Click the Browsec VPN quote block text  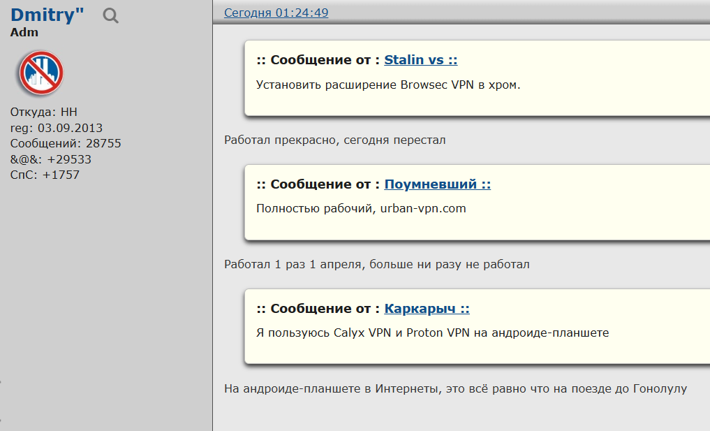point(388,85)
